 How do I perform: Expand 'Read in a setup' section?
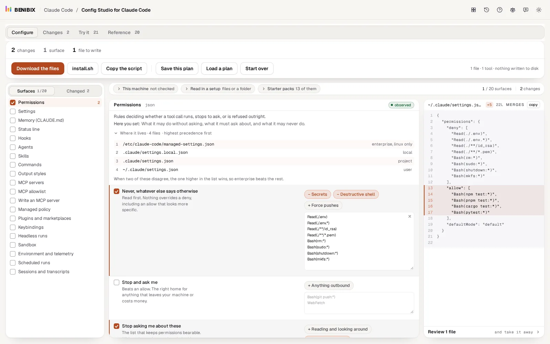218,89
